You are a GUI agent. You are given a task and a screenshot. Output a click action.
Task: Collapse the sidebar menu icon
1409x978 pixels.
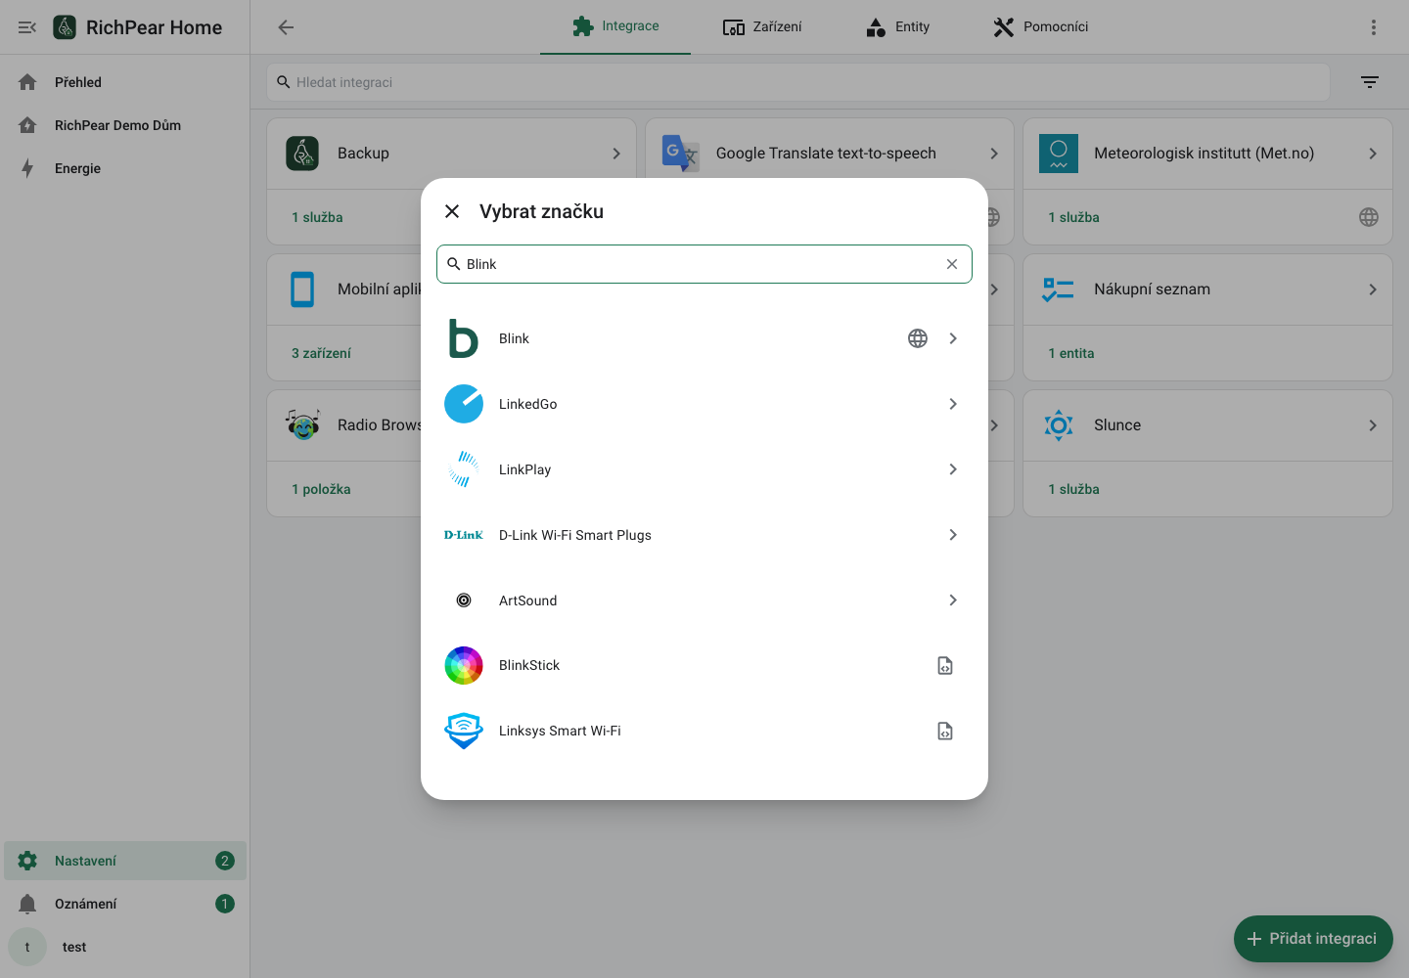click(x=27, y=27)
